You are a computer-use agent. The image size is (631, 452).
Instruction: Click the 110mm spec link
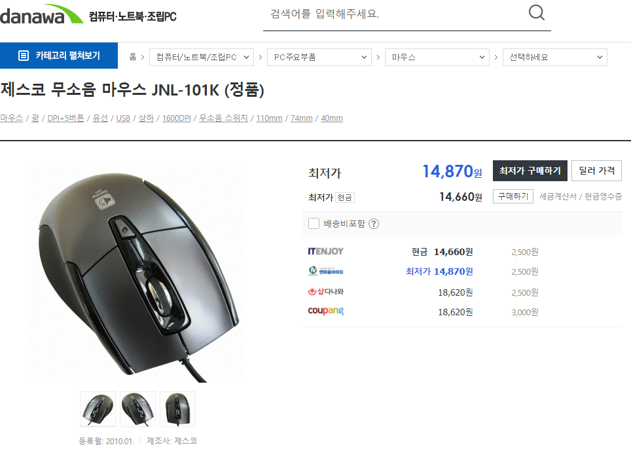269,118
